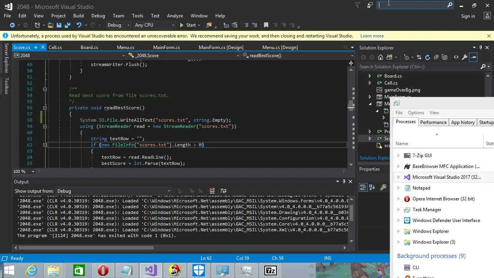Dismiss the unrecoverable error notification bar

[x=489, y=36]
